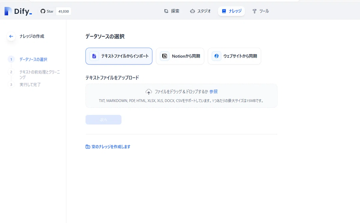Click the ナレッジの作成 title
This screenshot has width=360, height=223.
pos(32,36)
